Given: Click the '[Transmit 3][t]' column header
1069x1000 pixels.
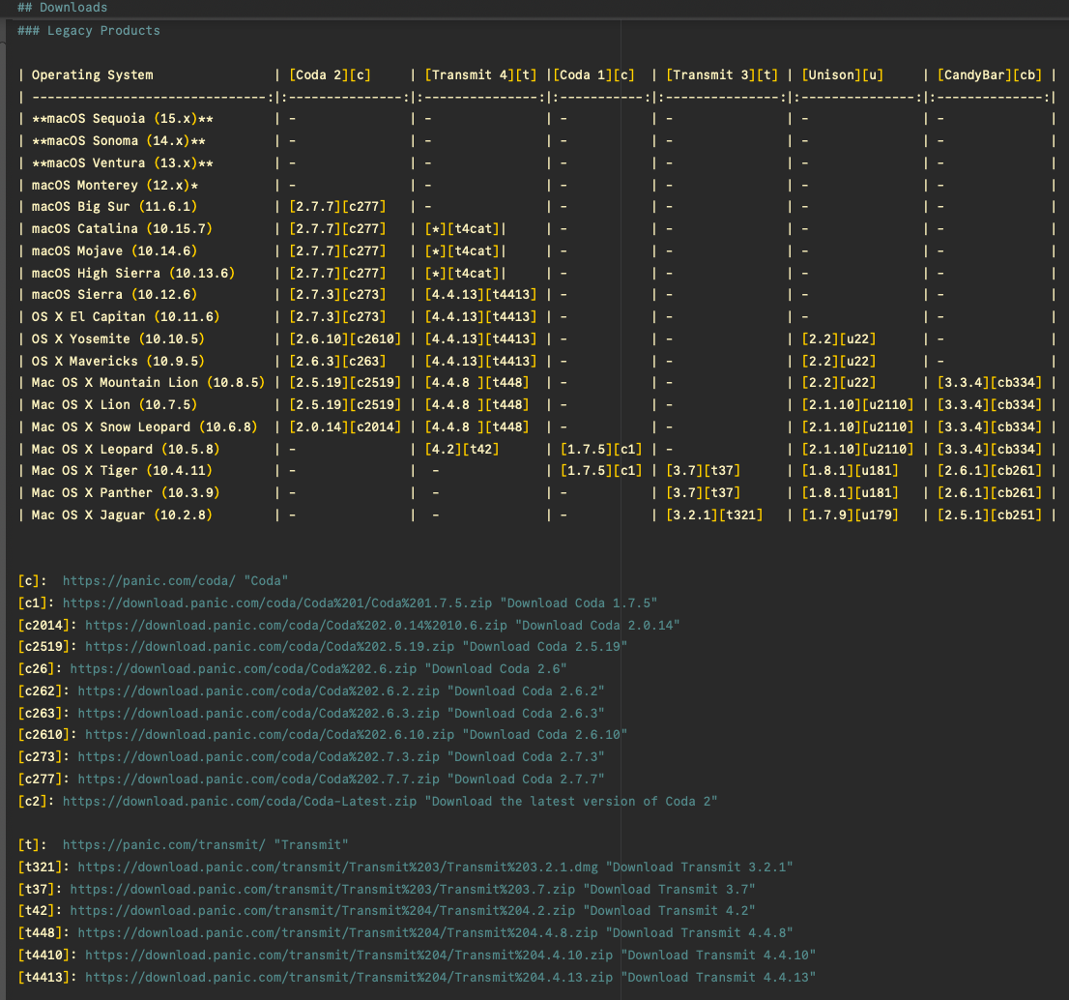Looking at the screenshot, I should [x=722, y=75].
